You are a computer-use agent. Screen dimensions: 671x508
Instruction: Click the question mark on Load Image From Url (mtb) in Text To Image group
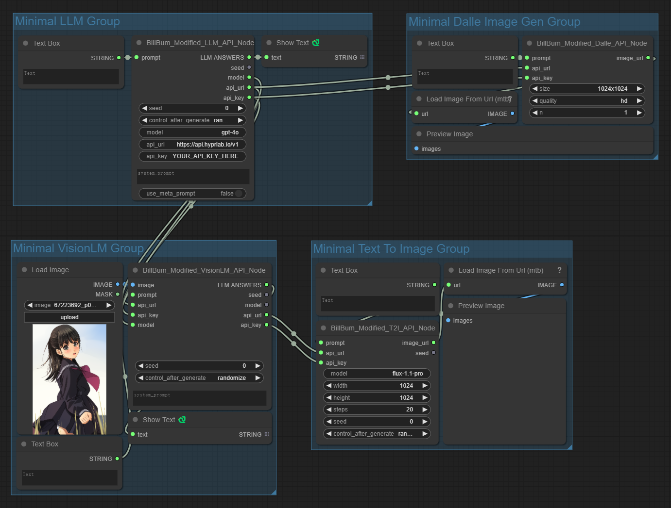pos(559,270)
